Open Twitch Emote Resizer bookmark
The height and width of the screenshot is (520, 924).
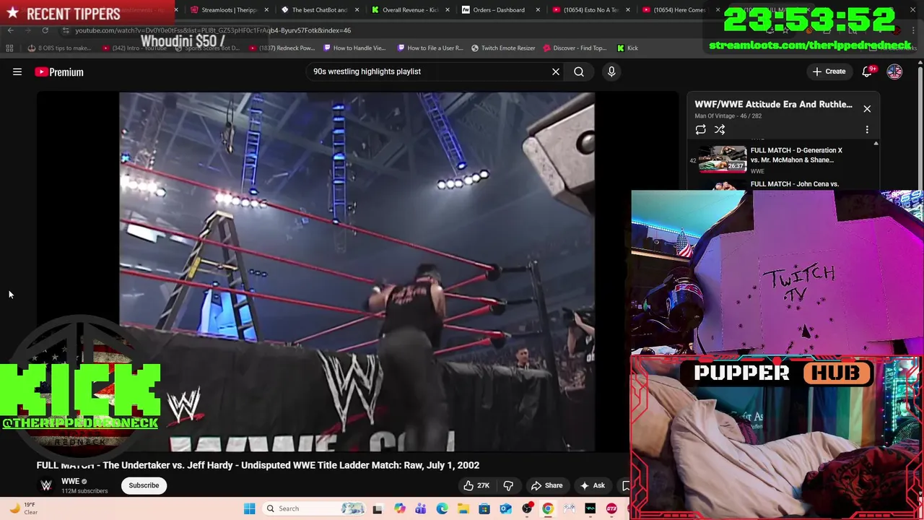pyautogui.click(x=503, y=48)
